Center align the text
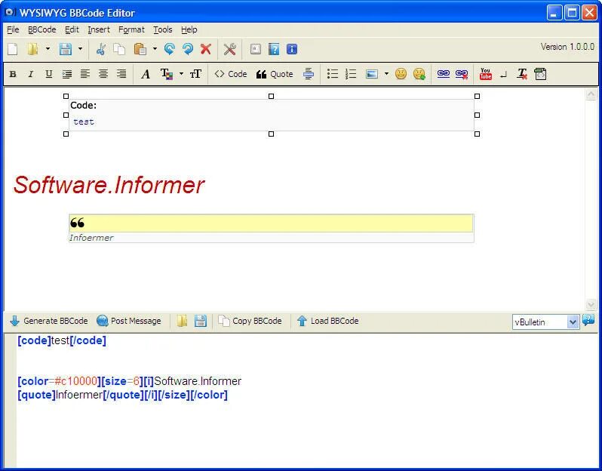 (103, 74)
